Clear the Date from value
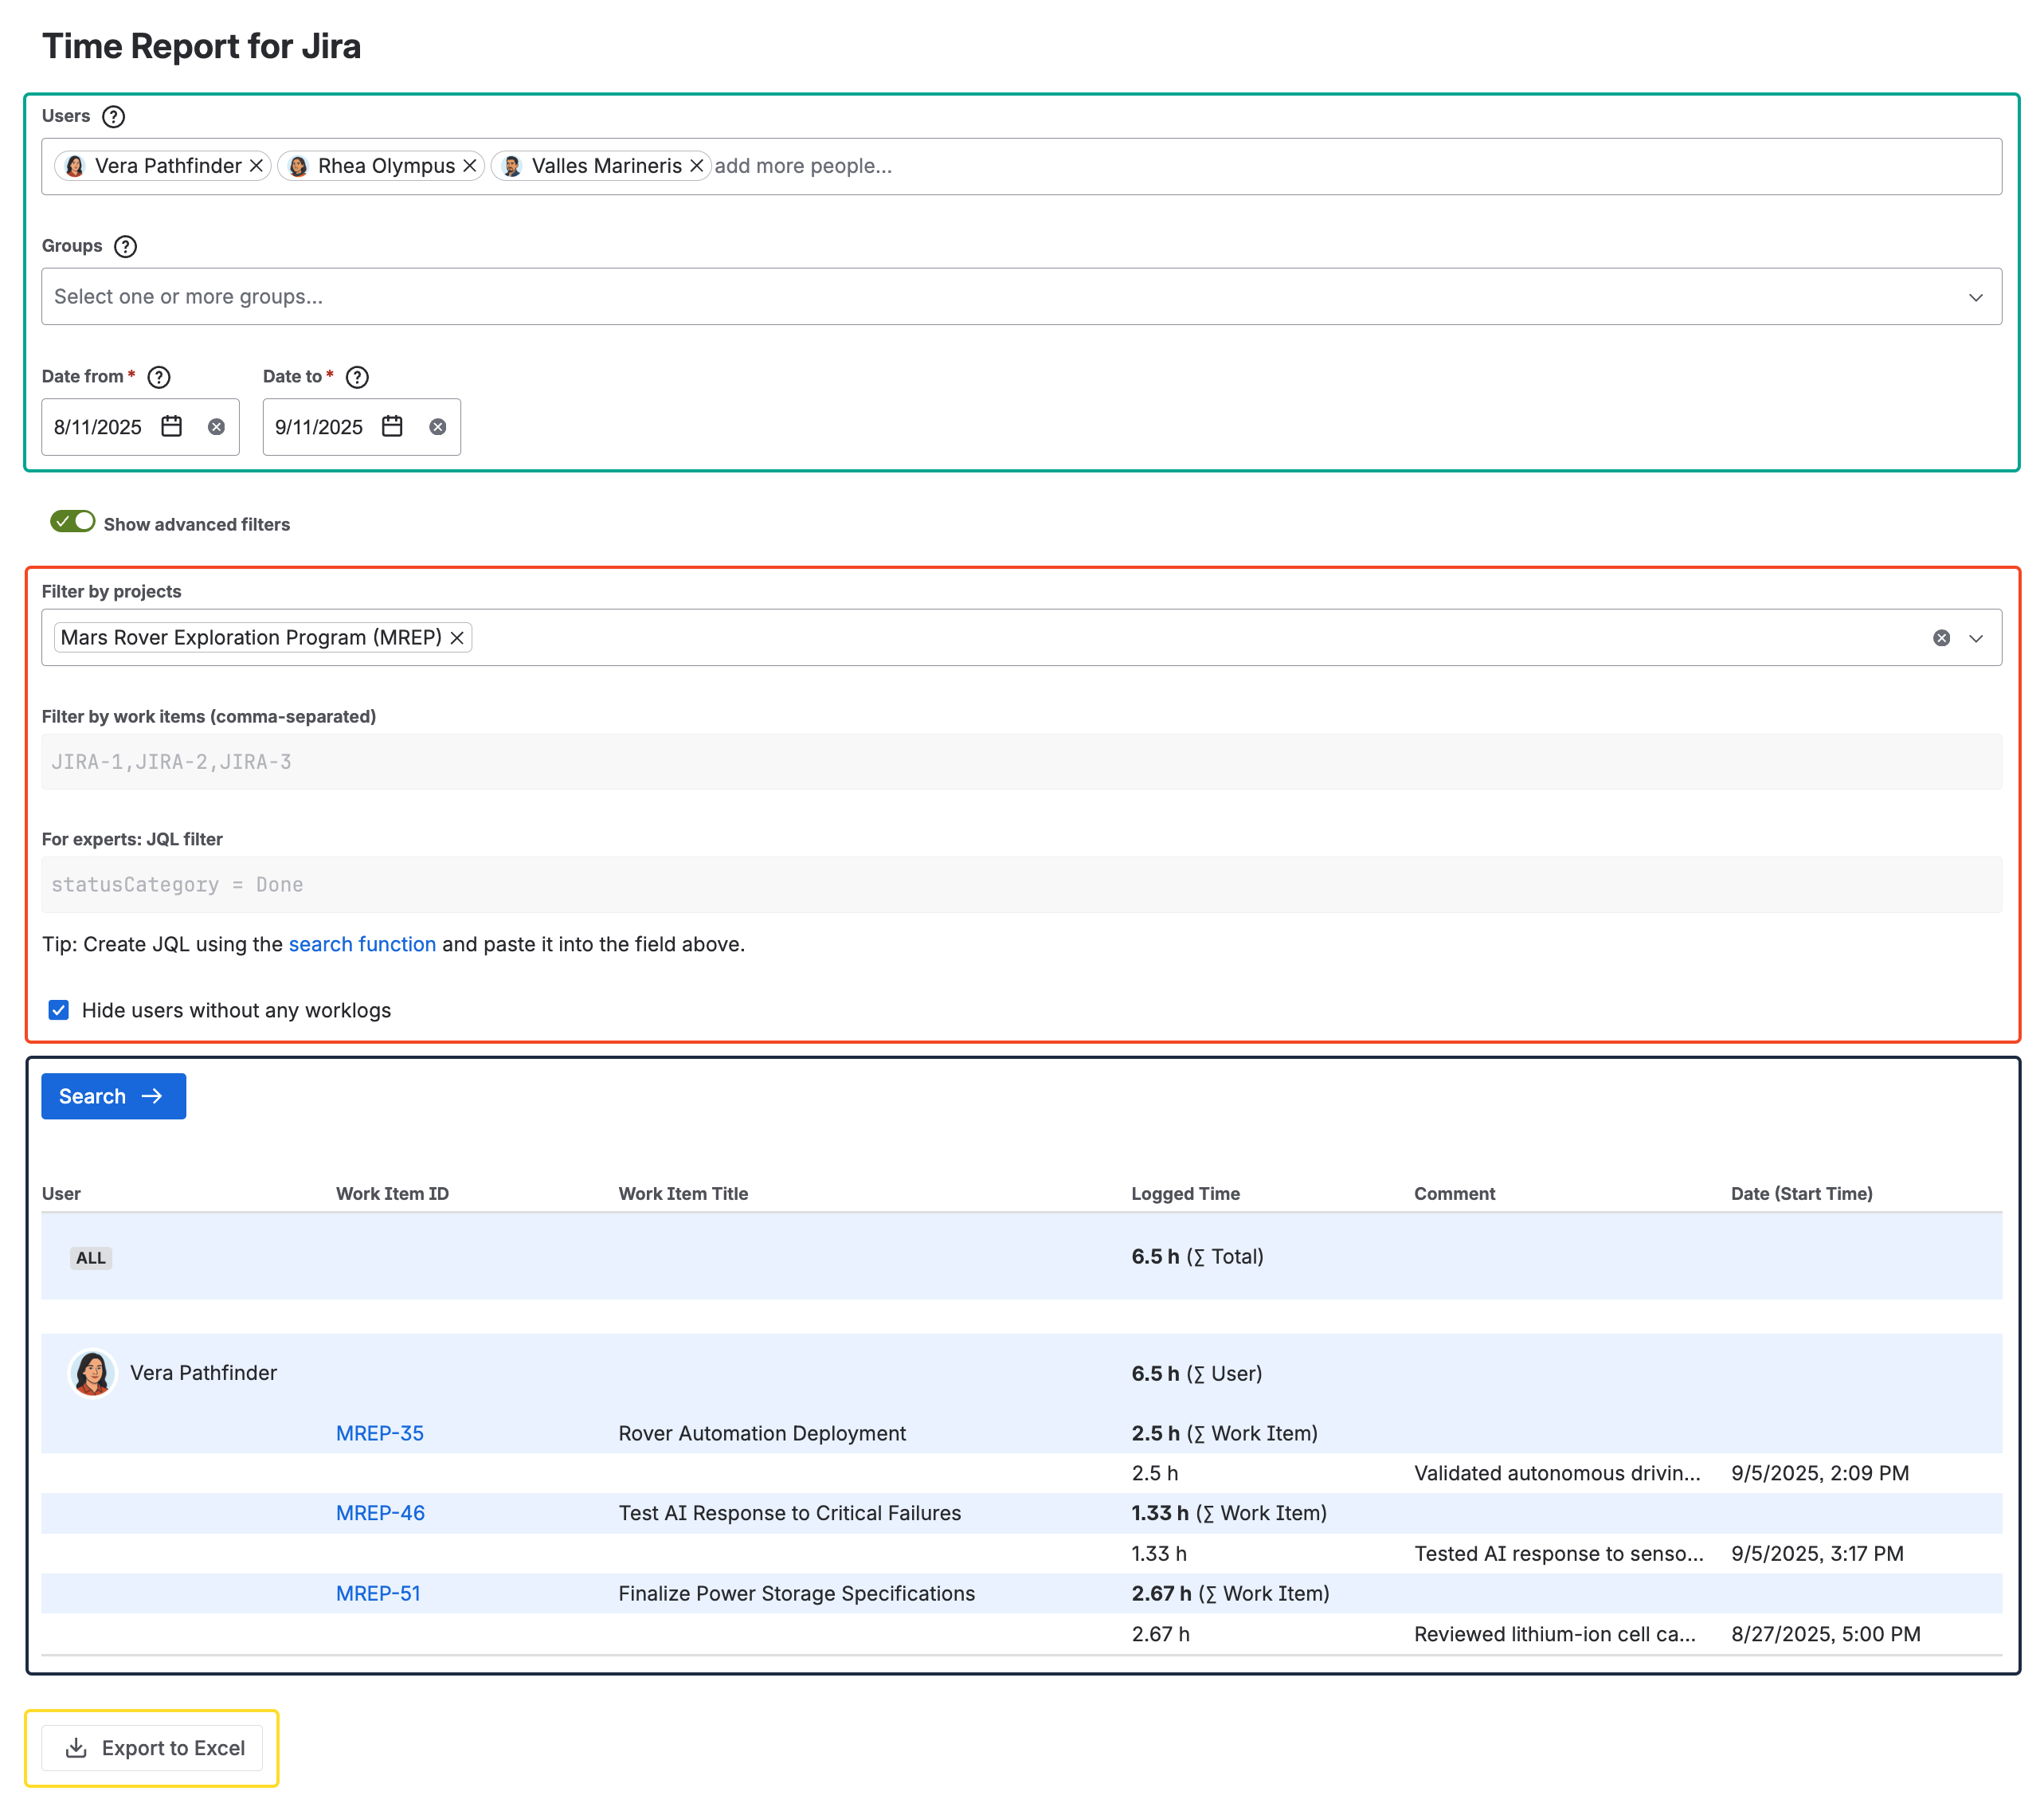The height and width of the screenshot is (1807, 2044). [x=216, y=427]
